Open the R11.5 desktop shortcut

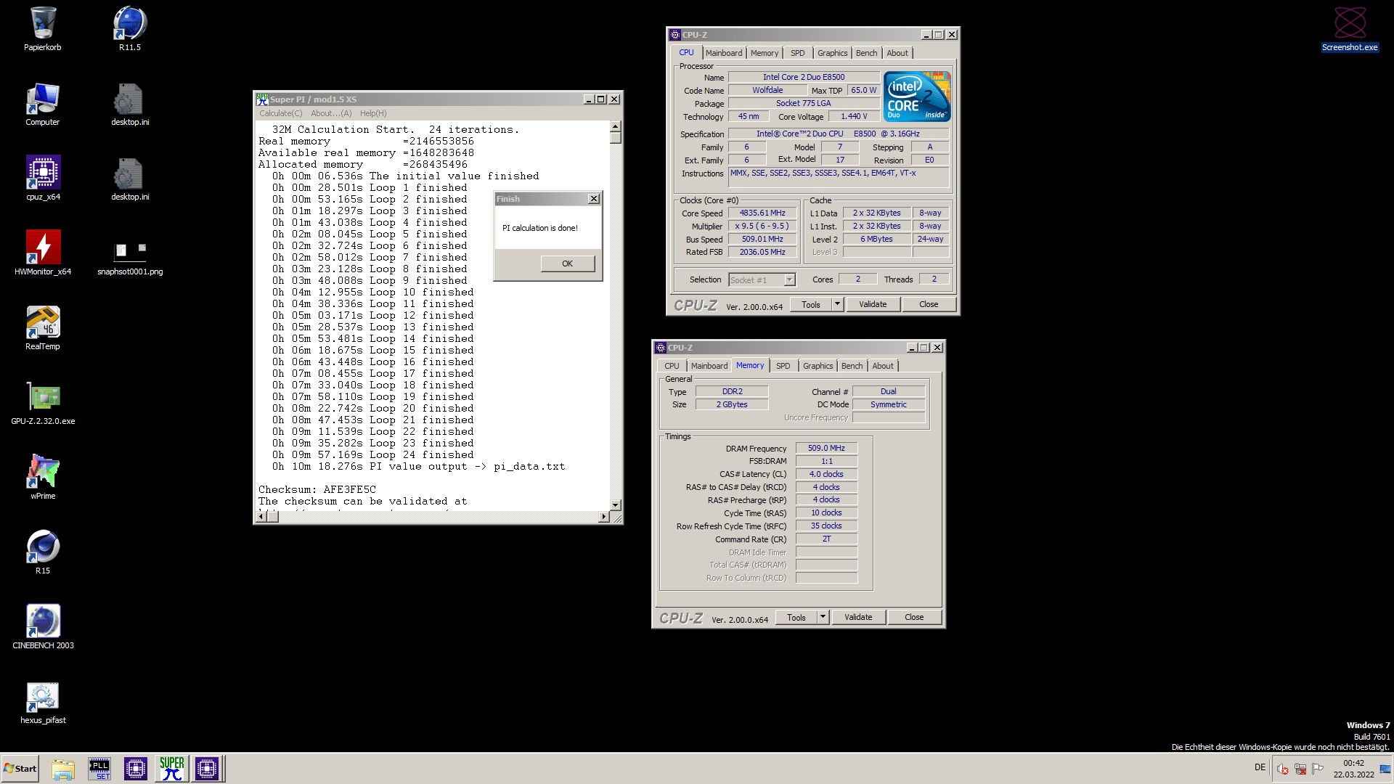[130, 29]
